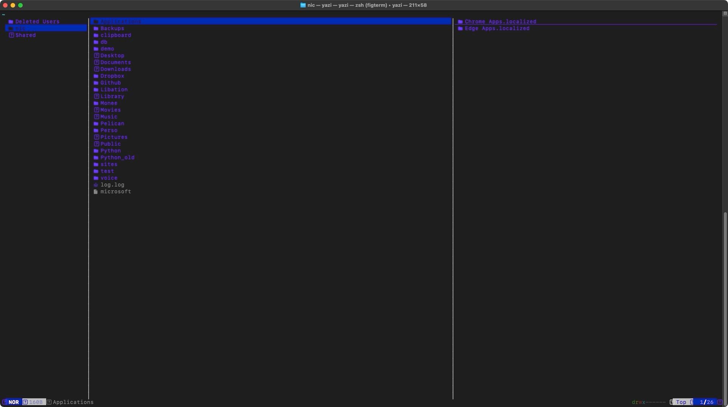Click the folder icon beside Perso
The width and height of the screenshot is (728, 407).
click(96, 131)
